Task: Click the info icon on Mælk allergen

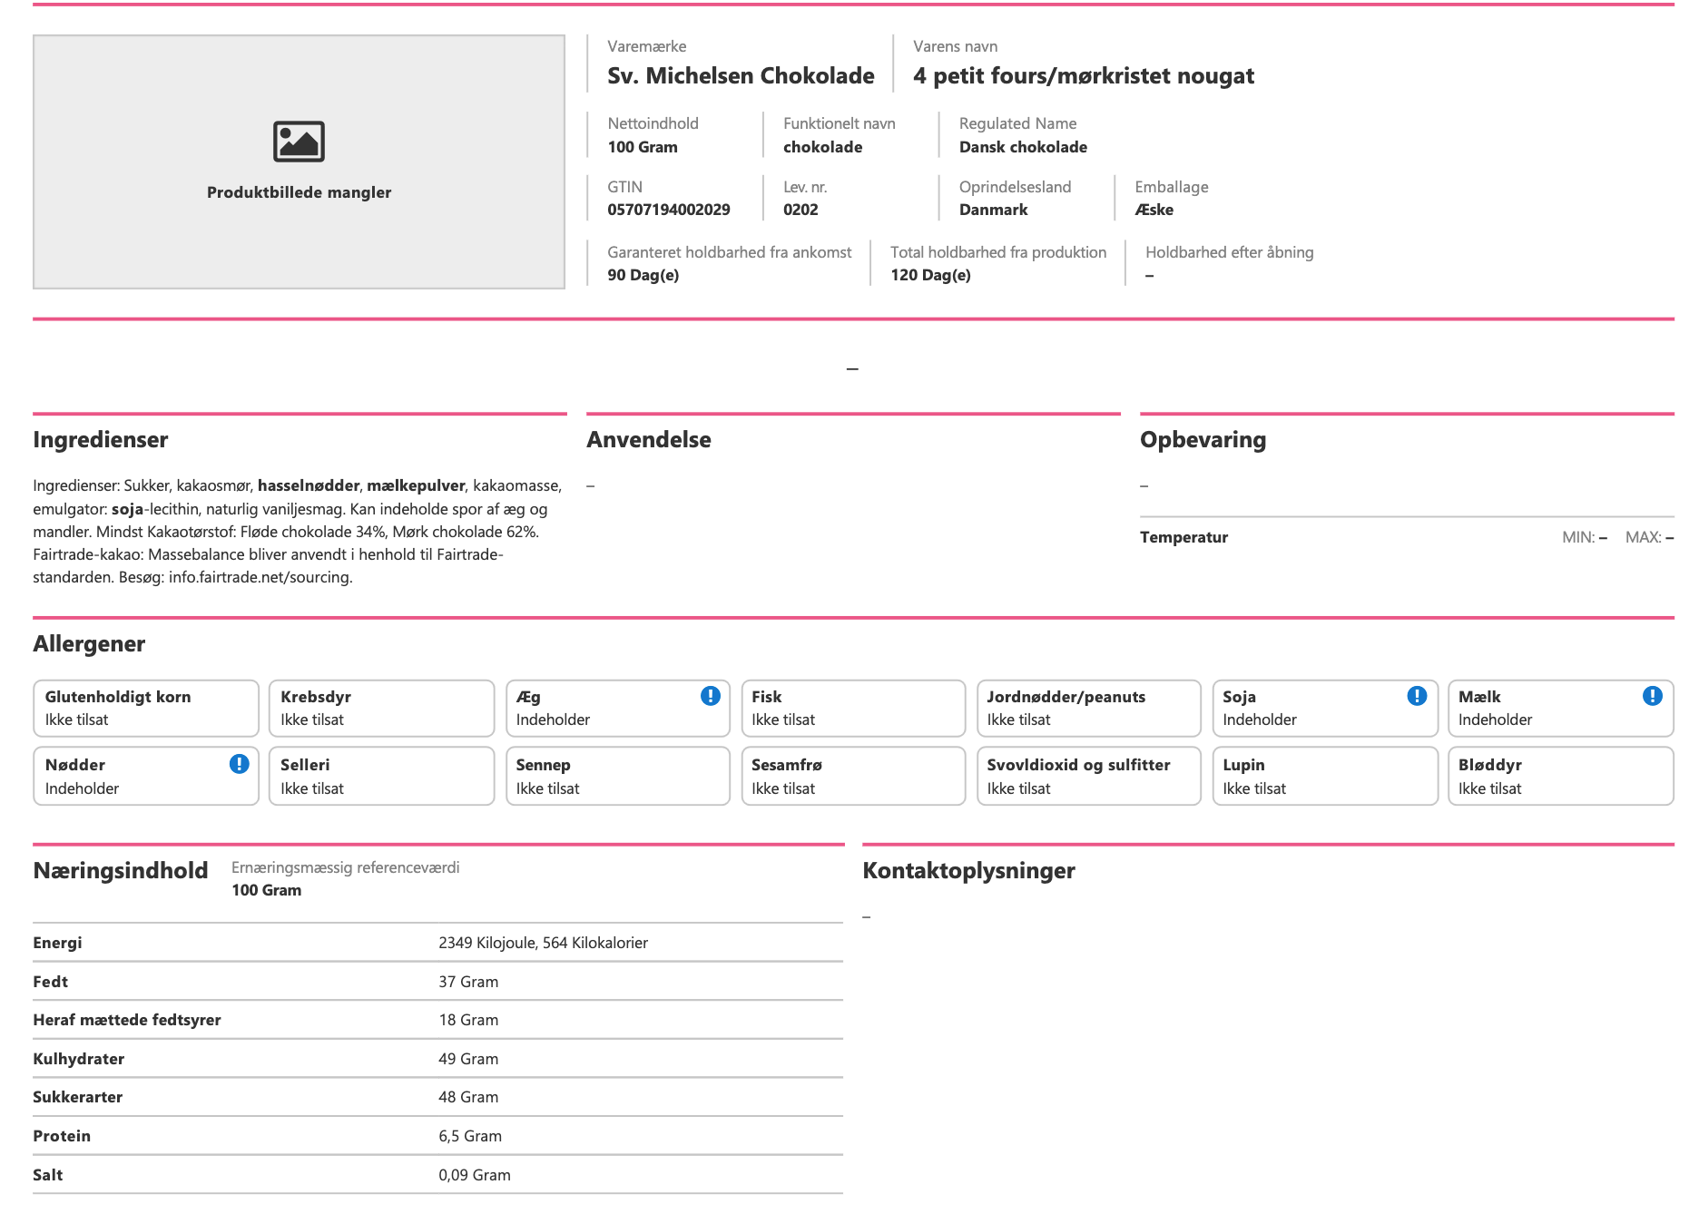Action: [1653, 696]
